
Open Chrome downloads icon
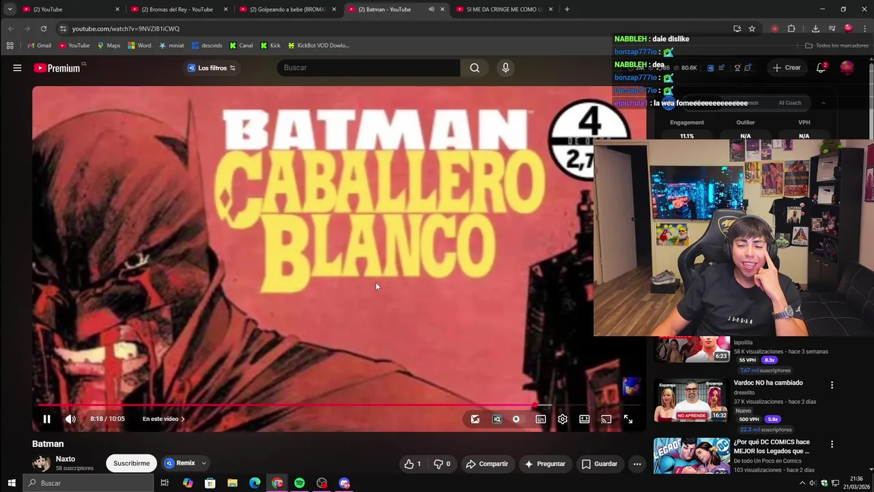[x=815, y=29]
